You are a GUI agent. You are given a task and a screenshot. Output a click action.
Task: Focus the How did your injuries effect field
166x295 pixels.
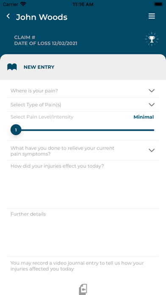(83, 184)
